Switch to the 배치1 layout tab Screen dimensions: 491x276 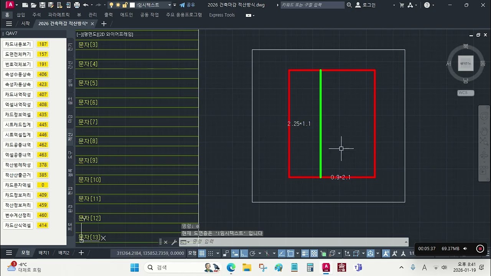click(x=44, y=253)
